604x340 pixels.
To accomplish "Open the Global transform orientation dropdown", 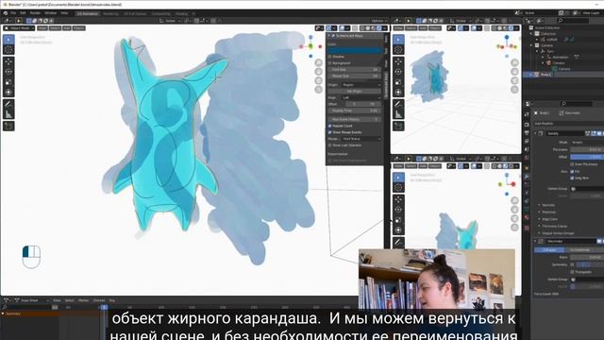I will pos(169,21).
